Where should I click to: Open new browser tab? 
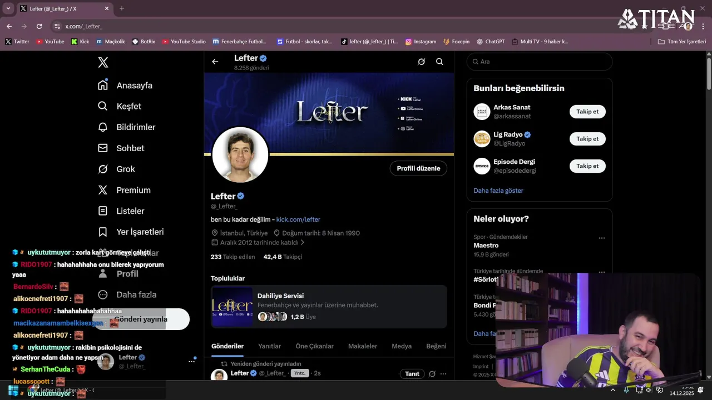[122, 8]
